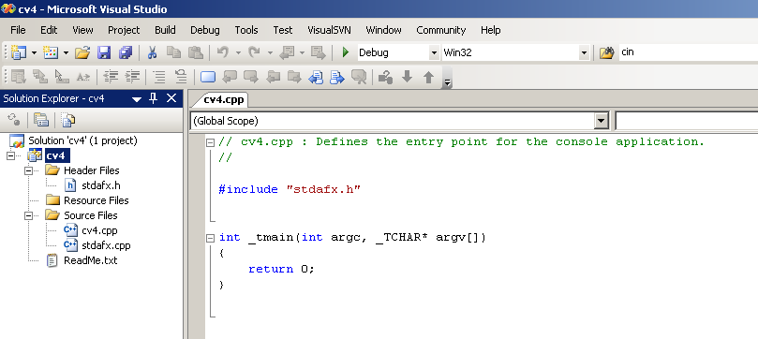Toggle a bookmark on the current line
Image resolution: width=758 pixels, height=339 pixels.
[x=208, y=77]
